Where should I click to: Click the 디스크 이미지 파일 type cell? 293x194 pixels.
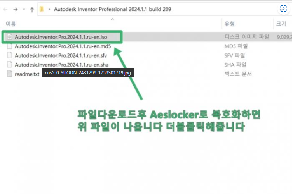tap(247, 37)
